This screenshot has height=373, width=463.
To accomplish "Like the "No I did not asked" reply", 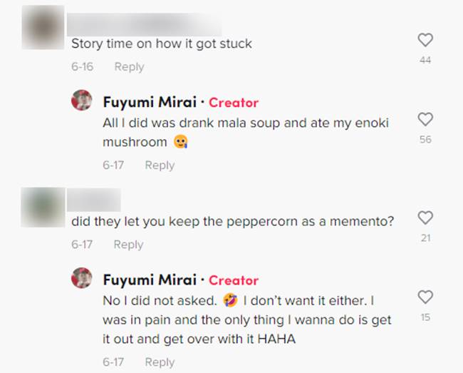I will point(425,297).
